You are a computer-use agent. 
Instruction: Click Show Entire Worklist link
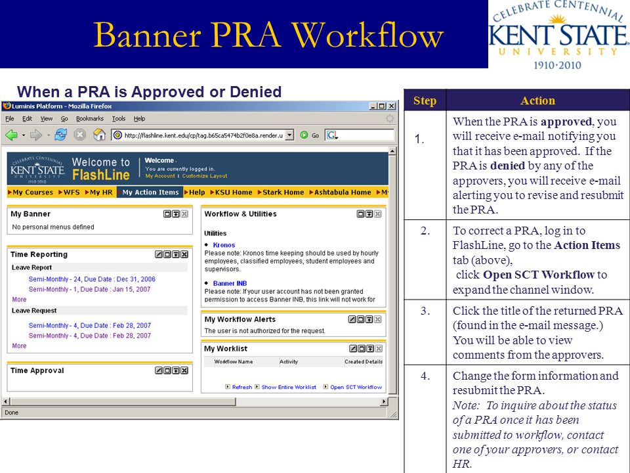coord(289,387)
